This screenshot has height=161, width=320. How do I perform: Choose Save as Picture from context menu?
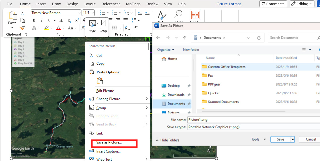[x=109, y=143]
